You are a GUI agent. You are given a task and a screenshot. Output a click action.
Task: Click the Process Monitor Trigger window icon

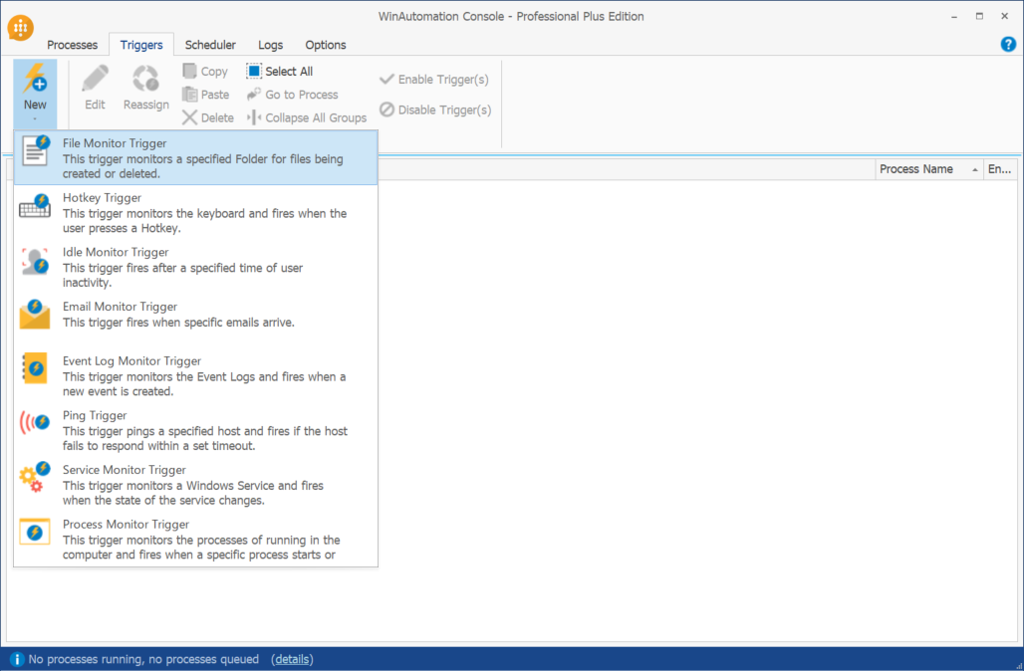[35, 532]
